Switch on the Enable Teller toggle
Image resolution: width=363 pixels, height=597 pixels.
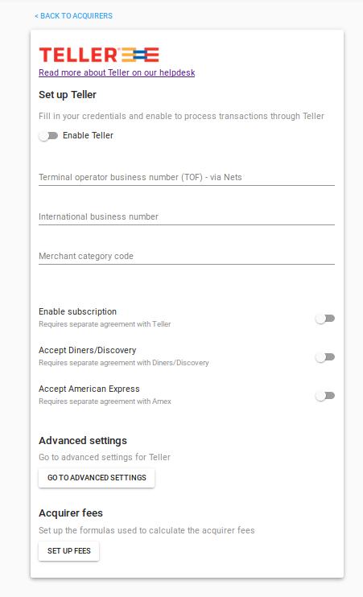(48, 136)
